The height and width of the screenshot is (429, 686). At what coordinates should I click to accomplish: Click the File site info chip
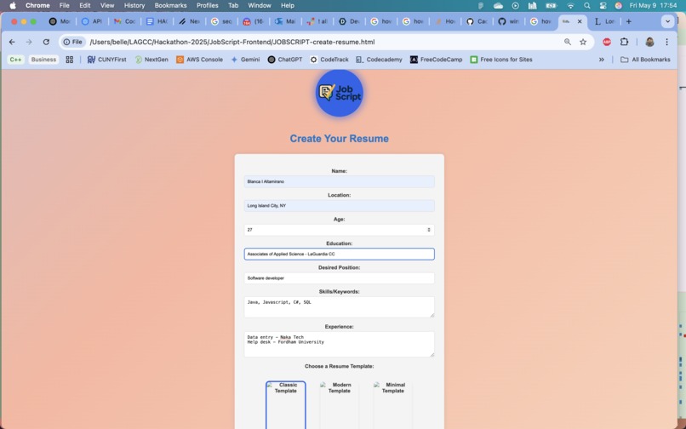point(72,42)
